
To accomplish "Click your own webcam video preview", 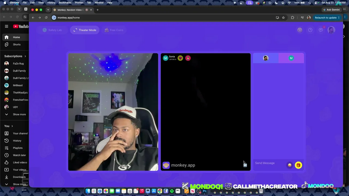I will (113, 112).
